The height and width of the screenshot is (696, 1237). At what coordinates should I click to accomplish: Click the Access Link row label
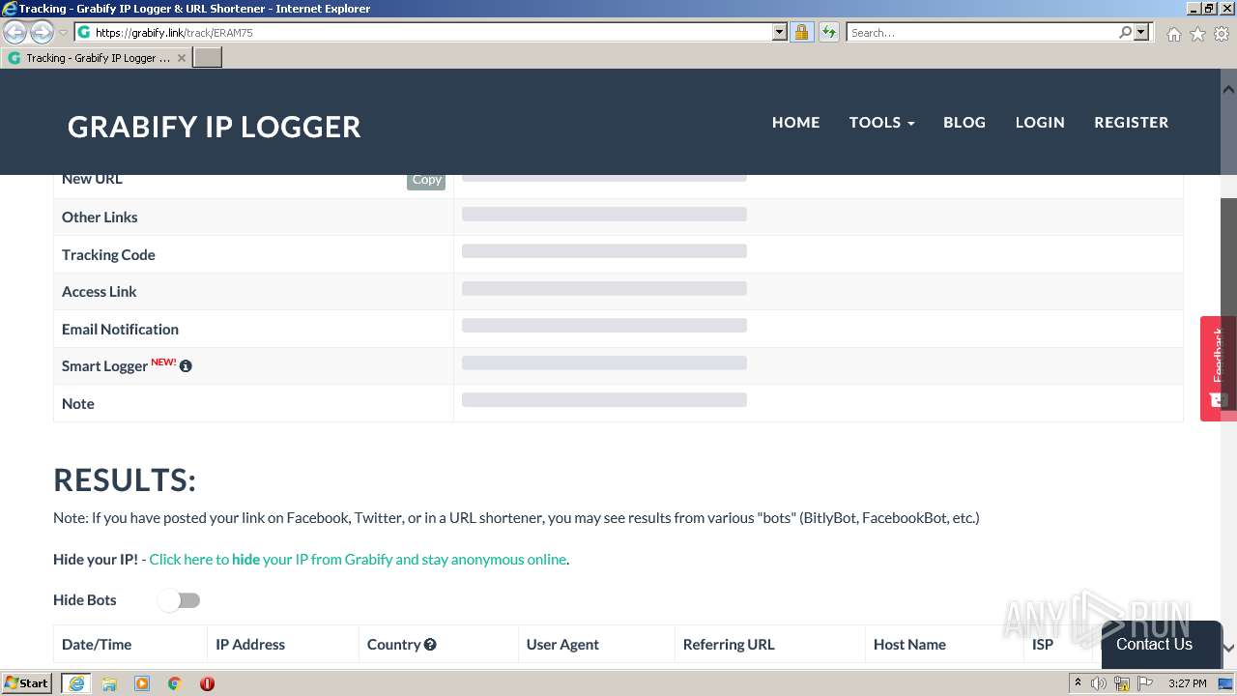pyautogui.click(x=100, y=292)
